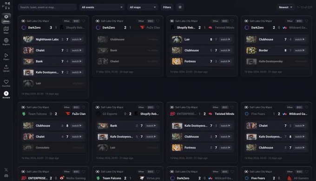Watch Clubhouse 7-4 replay DarkZero vs Wildcard

(x=300, y=39)
